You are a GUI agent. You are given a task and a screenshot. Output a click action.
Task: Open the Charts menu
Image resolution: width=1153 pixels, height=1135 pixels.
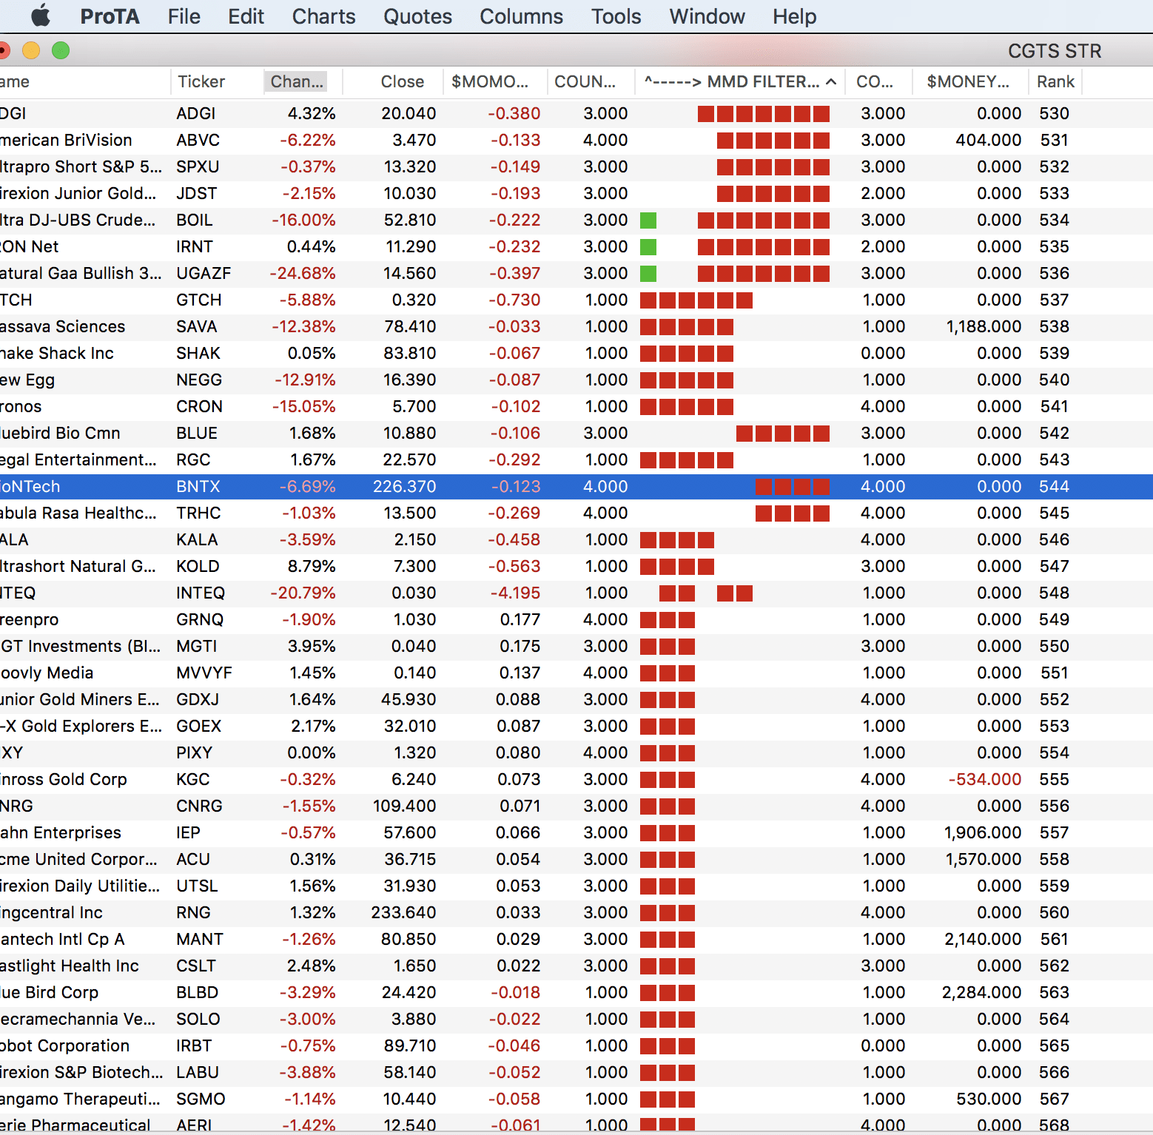pos(323,16)
